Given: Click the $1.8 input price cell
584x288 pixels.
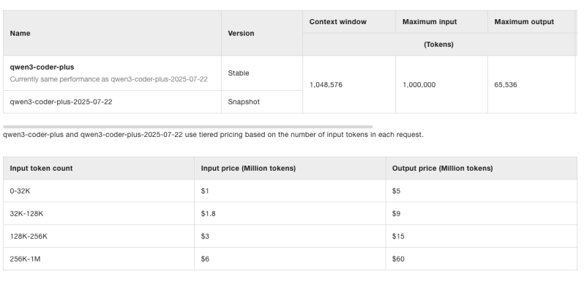Looking at the screenshot, I should [290, 214].
